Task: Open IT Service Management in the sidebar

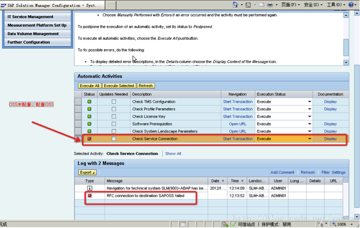Action: 38,17
